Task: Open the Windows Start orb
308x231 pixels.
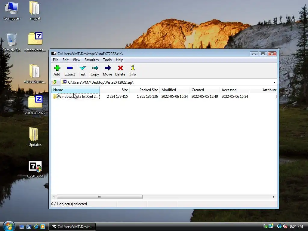Action: [9, 226]
